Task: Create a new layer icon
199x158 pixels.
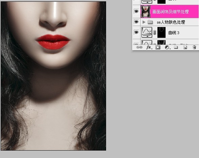Action: [185, 47]
